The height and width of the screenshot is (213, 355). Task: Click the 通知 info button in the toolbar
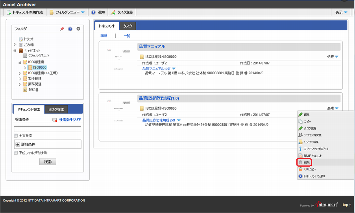[98, 13]
